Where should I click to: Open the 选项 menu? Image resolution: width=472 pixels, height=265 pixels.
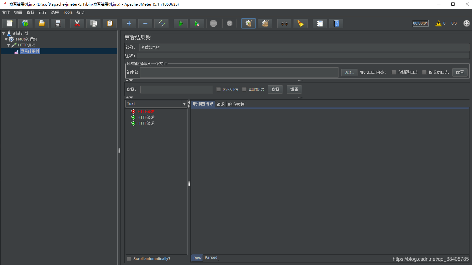point(55,12)
